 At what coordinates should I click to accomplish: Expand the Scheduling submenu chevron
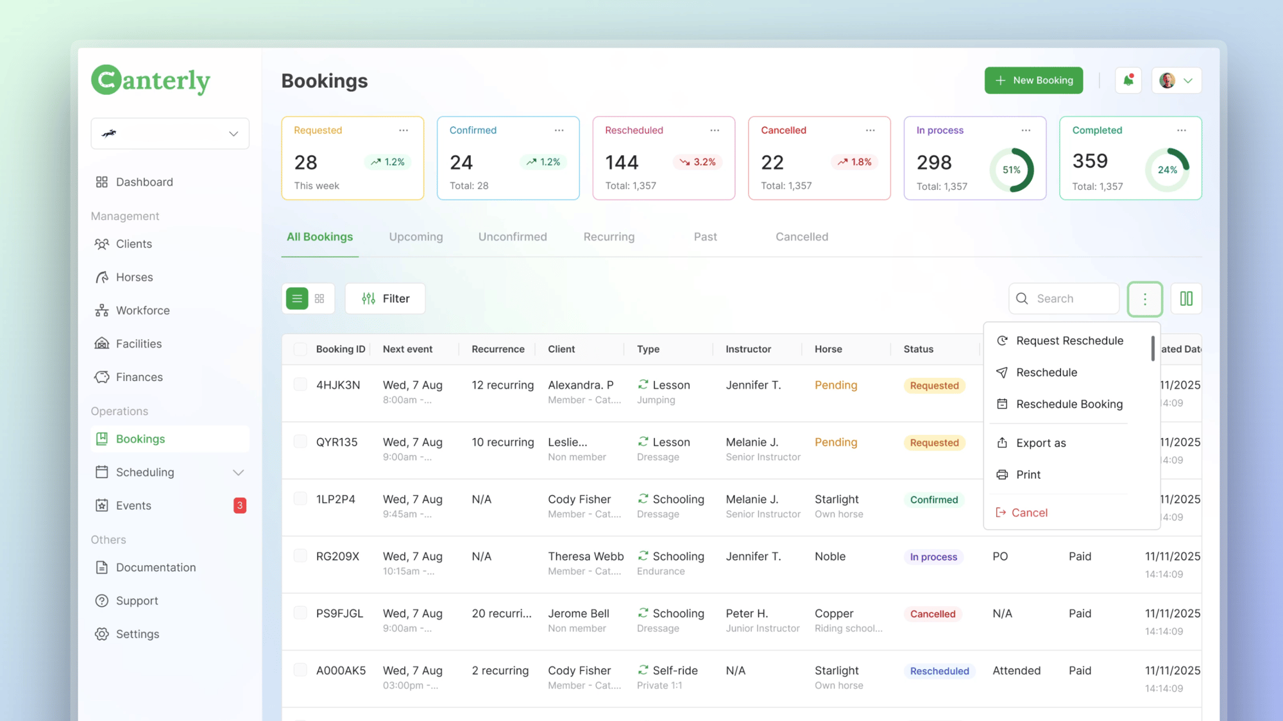coord(238,473)
